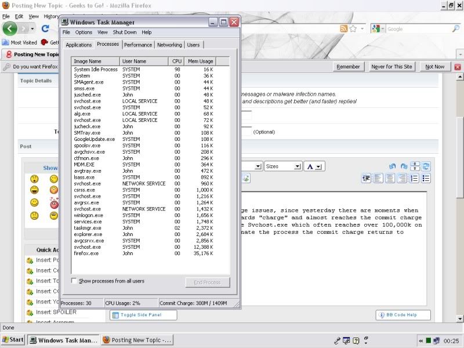Insert the big grin emoticon
Screen dimensions: 464x348
[x=34, y=190]
